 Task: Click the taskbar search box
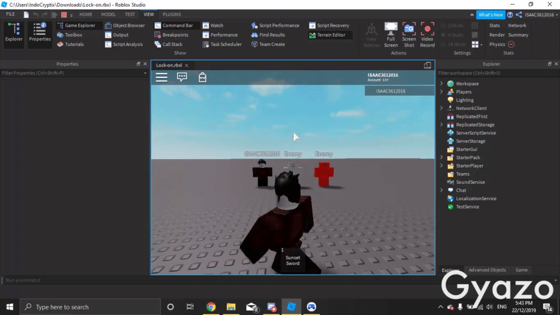tap(90, 307)
